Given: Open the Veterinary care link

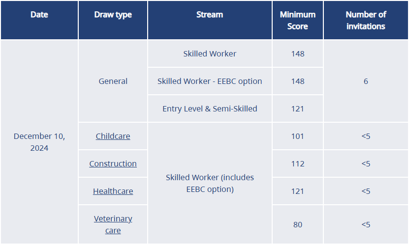Looking at the screenshot, I should [x=113, y=224].
